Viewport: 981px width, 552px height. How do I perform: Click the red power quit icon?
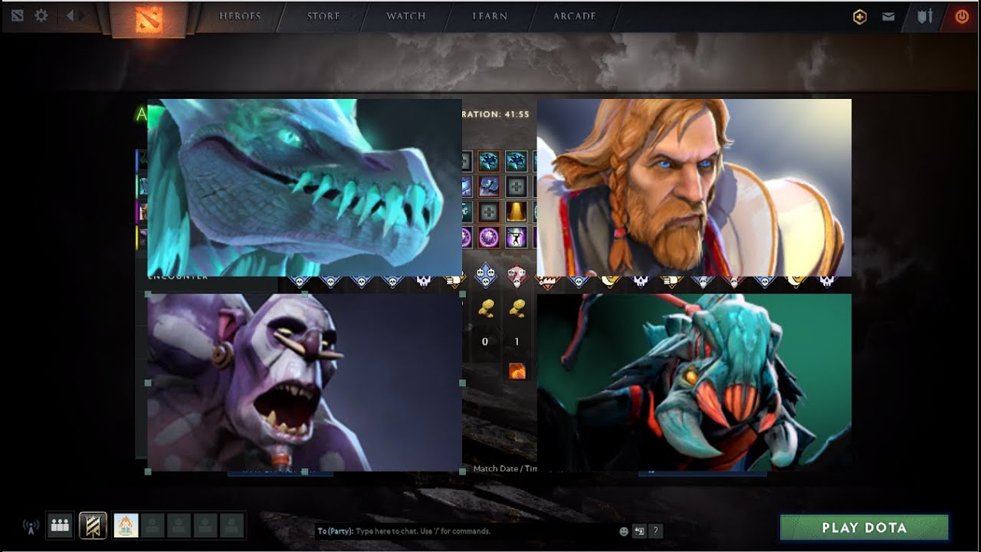[x=961, y=16]
